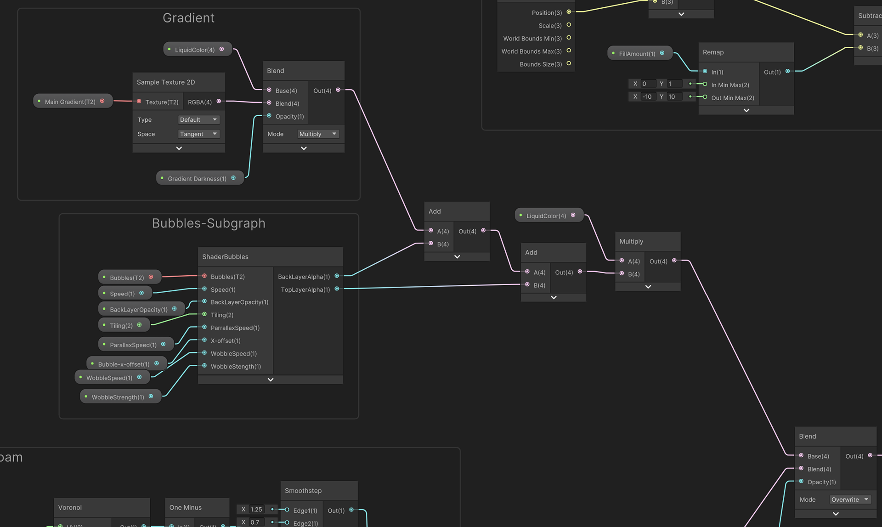Viewport: 882px width, 527px height.
Task: Select the Gradient Darkness(1) property pill
Action: pyautogui.click(x=198, y=178)
